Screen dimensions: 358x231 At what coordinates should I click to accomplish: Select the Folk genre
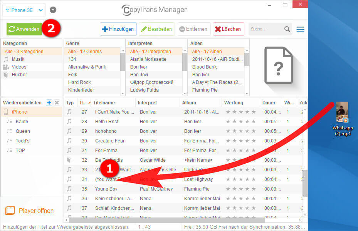[x=92, y=75]
